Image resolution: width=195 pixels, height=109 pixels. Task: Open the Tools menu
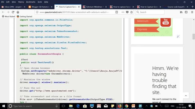[40, 2]
